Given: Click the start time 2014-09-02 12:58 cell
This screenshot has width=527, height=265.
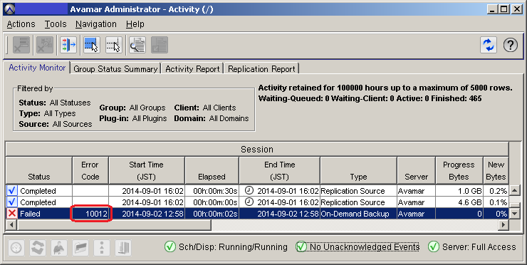Looking at the screenshot, I should (x=147, y=214).
